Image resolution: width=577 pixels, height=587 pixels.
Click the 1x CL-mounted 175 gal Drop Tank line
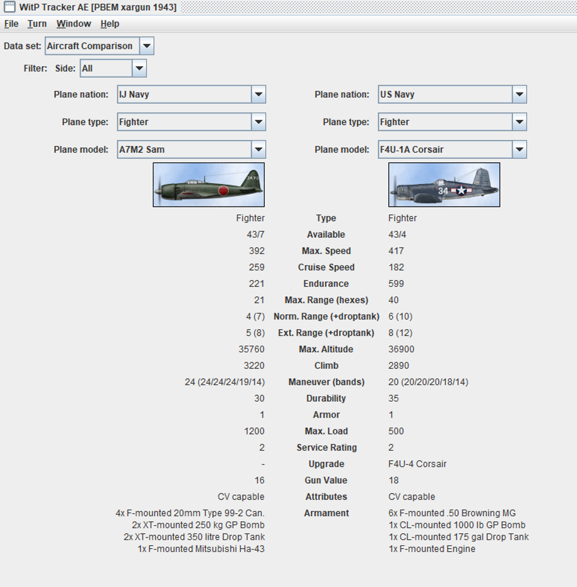coord(459,537)
